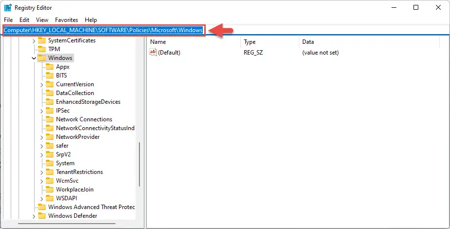
Task: Select the WorkplaceJoin key label
Action: pyautogui.click(x=75, y=190)
